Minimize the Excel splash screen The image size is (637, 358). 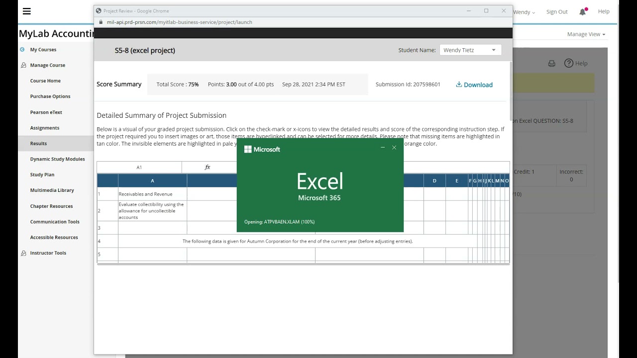pos(383,148)
